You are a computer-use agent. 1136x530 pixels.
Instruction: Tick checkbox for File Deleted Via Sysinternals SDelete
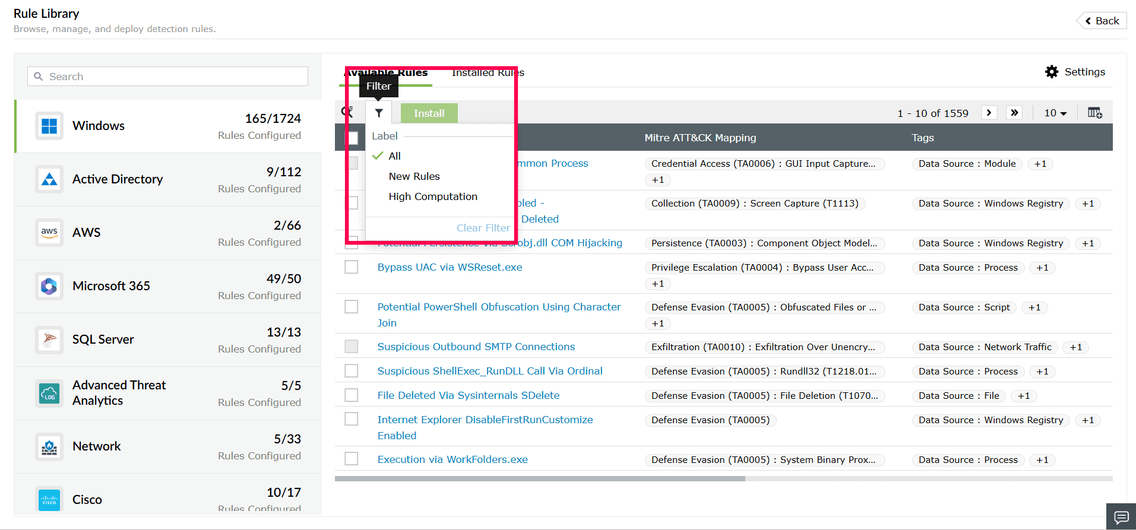352,395
